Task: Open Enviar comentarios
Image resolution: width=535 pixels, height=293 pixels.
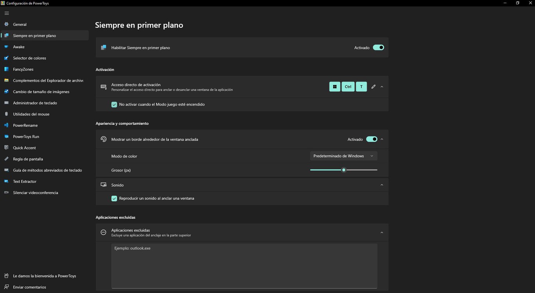Action: pyautogui.click(x=29, y=287)
